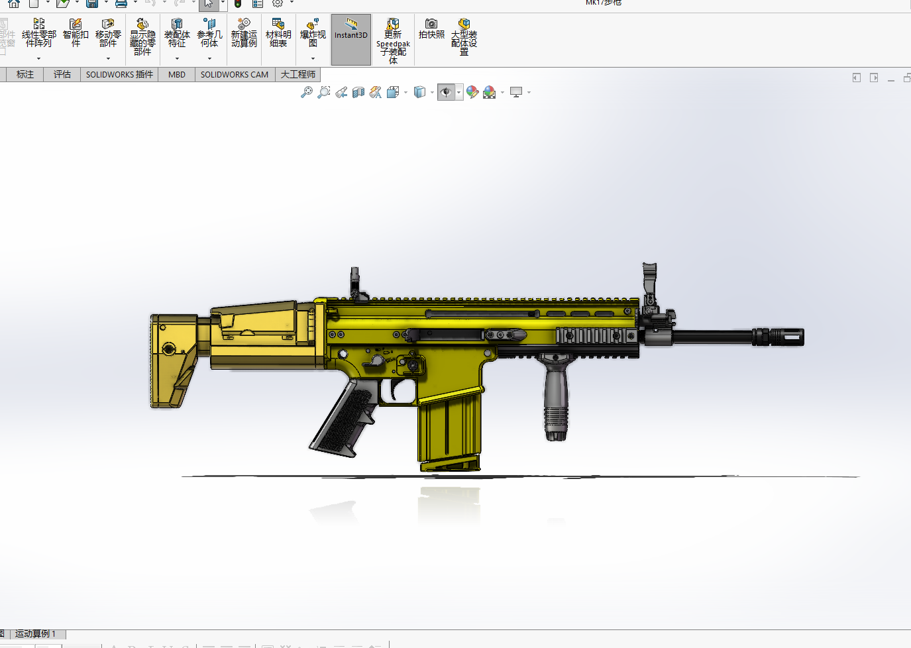Switch to the 标注 tab
Screen dimensions: 911x648
pos(25,74)
